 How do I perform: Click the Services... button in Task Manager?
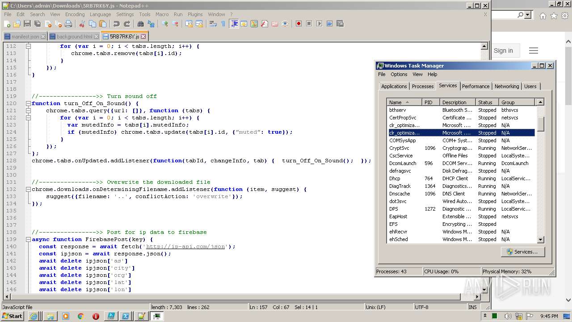click(x=522, y=252)
